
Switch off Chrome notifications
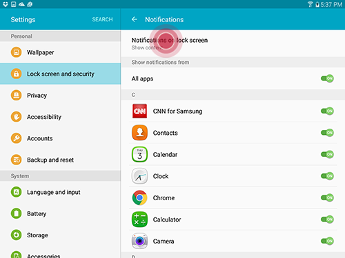(327, 197)
